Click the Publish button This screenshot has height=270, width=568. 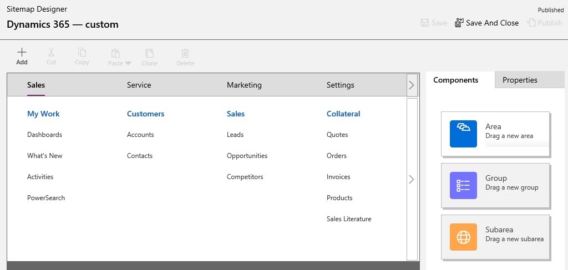coord(545,23)
